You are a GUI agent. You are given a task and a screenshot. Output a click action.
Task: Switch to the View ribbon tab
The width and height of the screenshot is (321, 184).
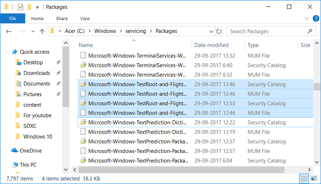(85, 19)
